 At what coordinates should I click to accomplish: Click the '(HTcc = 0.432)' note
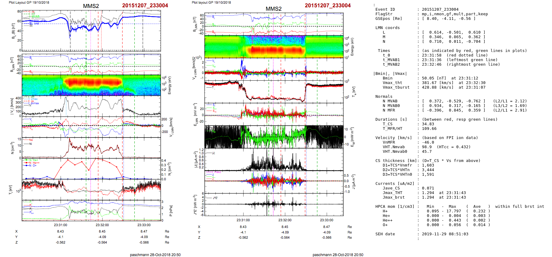(x=453, y=147)
